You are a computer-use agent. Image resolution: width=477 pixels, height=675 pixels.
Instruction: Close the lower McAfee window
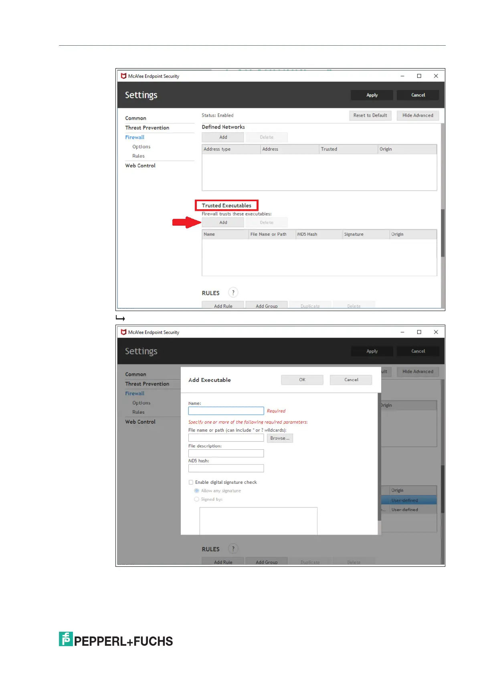[x=436, y=332]
